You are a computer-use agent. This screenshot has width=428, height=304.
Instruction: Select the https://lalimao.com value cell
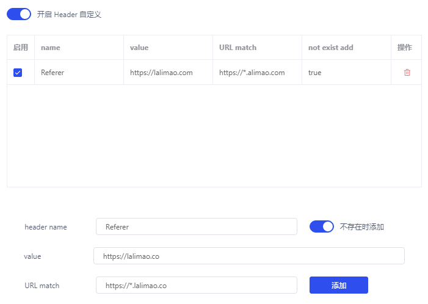pos(168,72)
